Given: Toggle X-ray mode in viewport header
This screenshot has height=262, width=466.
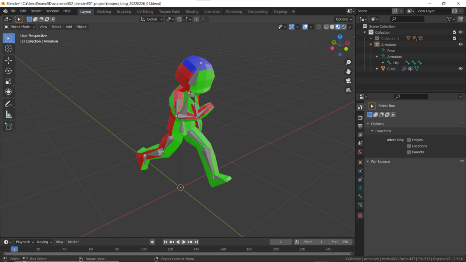Looking at the screenshot, I should (x=319, y=27).
